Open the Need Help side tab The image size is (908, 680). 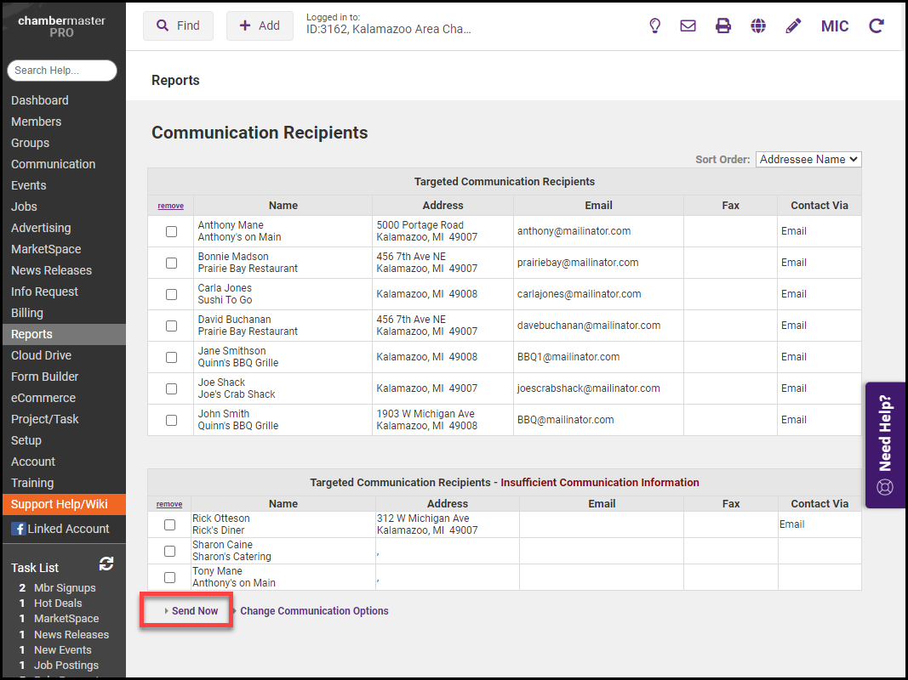886,445
